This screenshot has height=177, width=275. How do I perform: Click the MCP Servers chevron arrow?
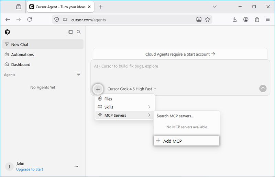(149, 115)
